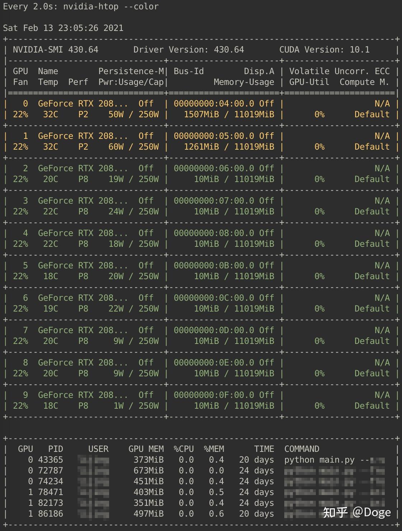Click GPU 1 memory usage 1261MiB
Image resolution: width=402 pixels, height=531 pixels.
(x=201, y=147)
